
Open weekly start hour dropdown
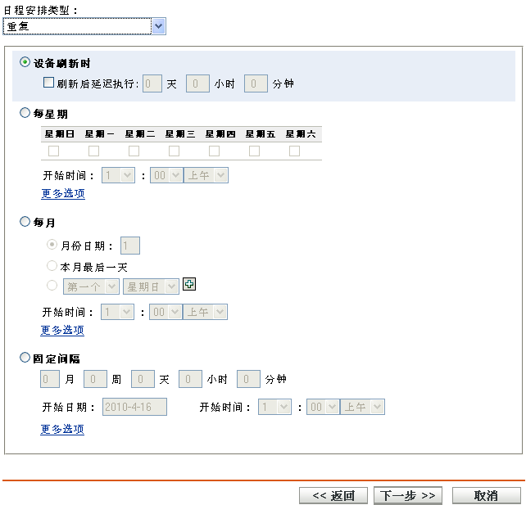click(119, 175)
